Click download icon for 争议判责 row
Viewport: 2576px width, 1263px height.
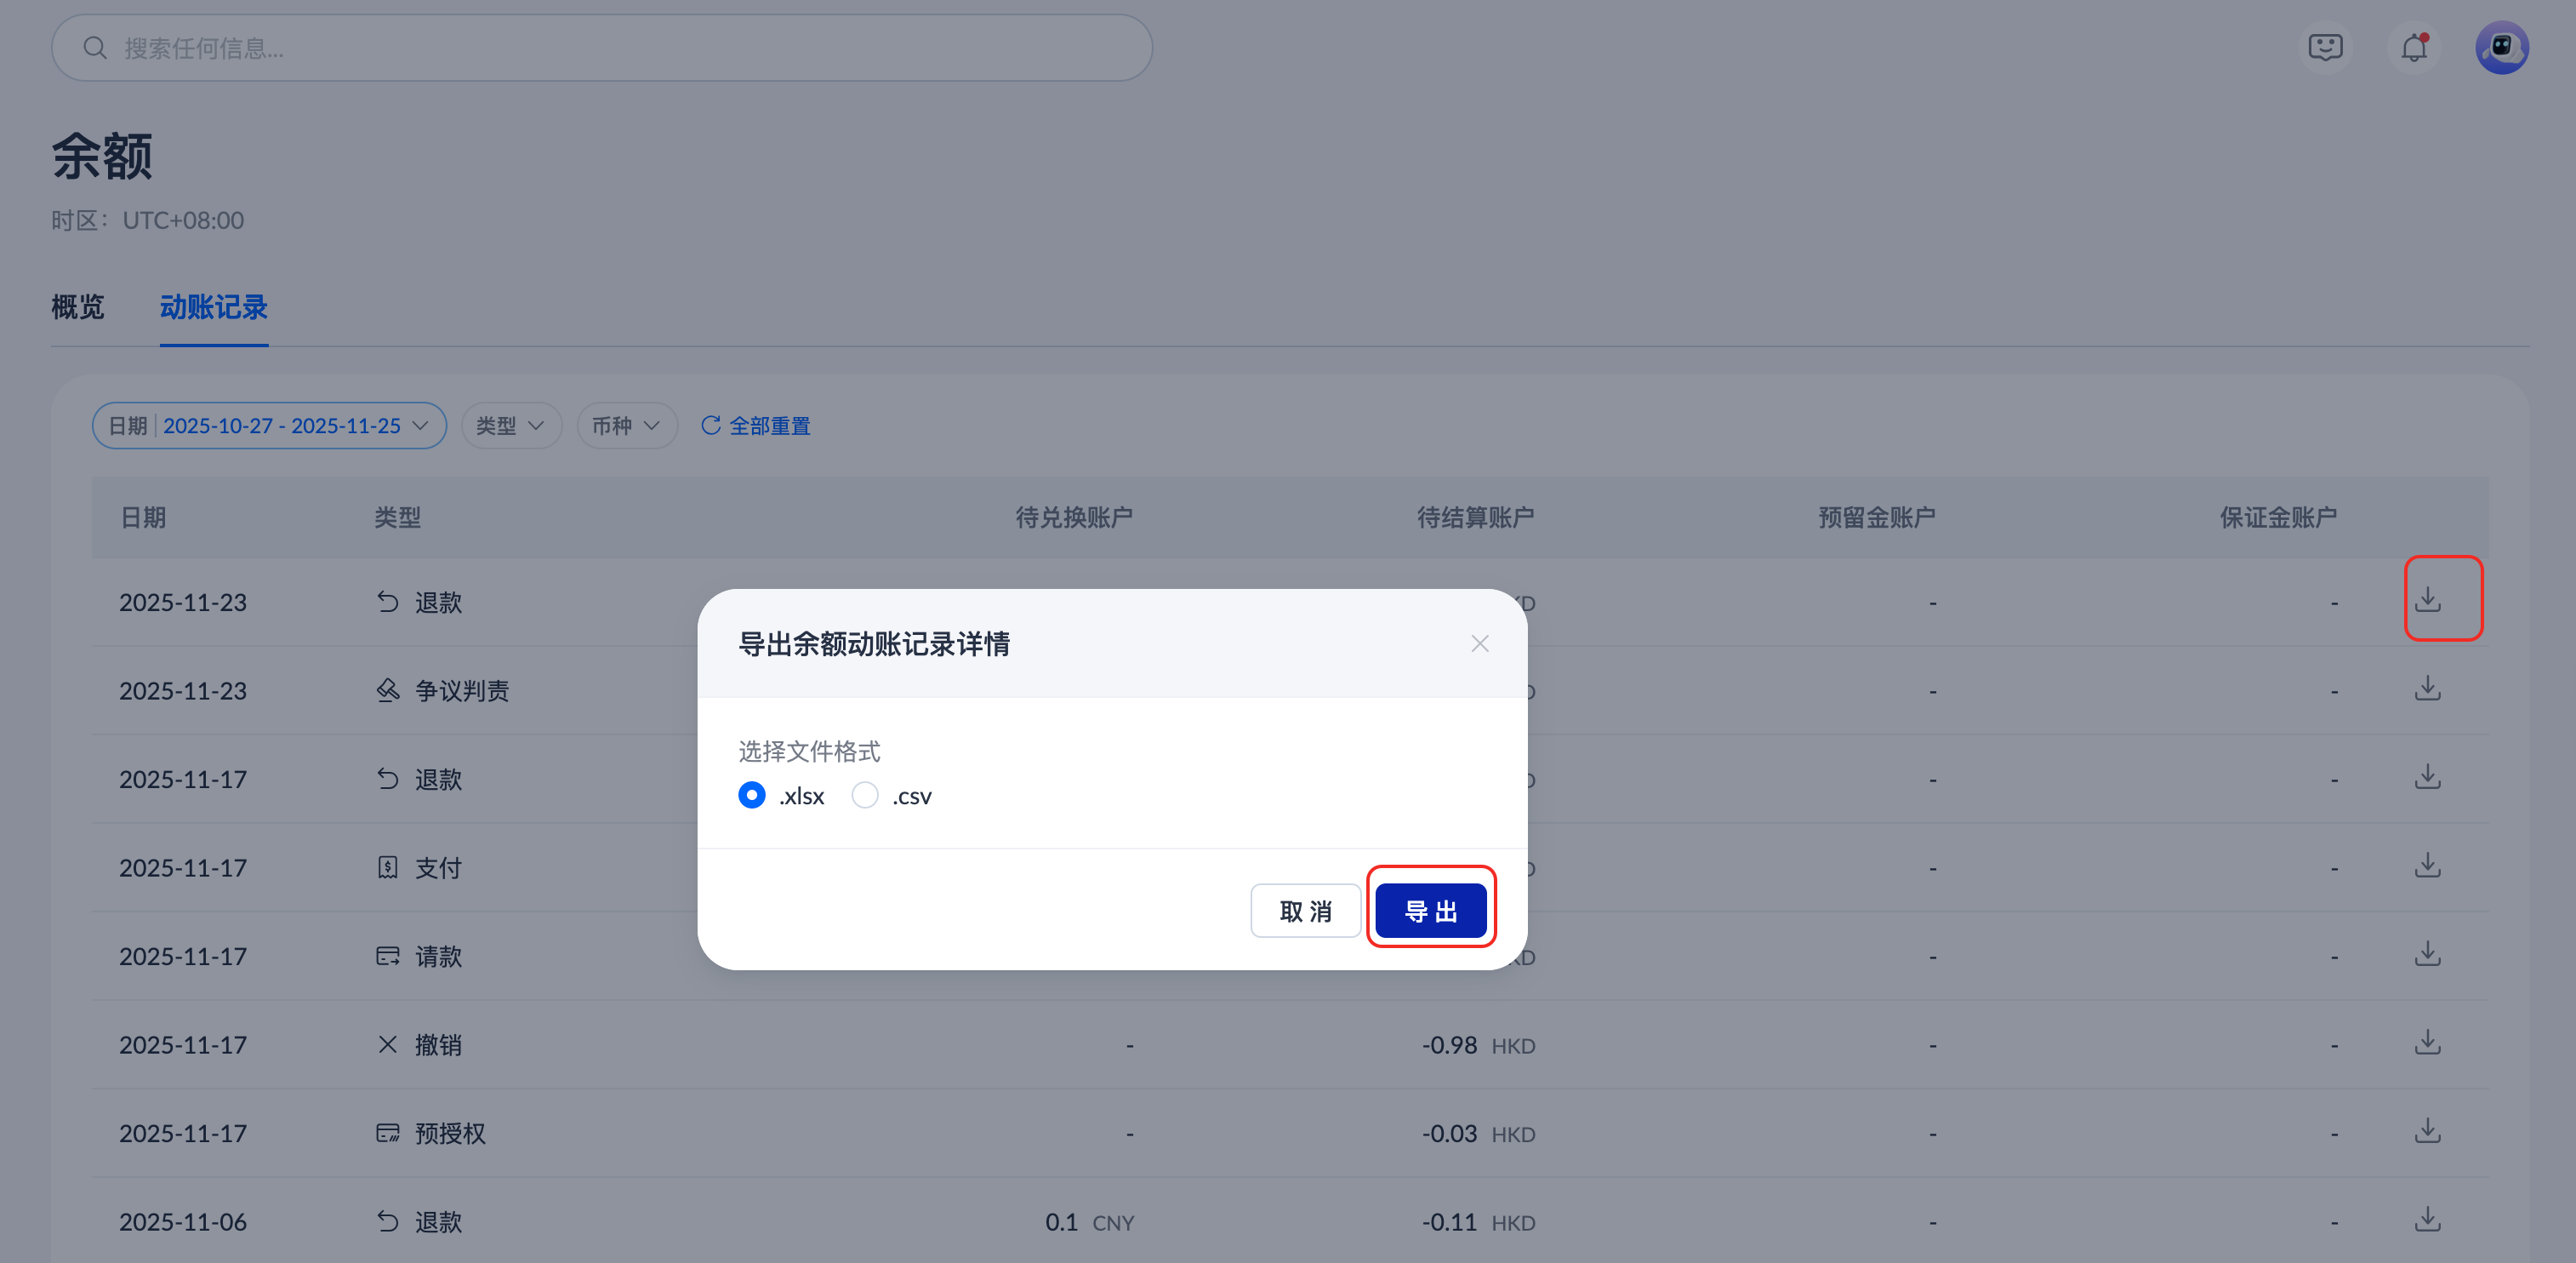pos(2427,689)
